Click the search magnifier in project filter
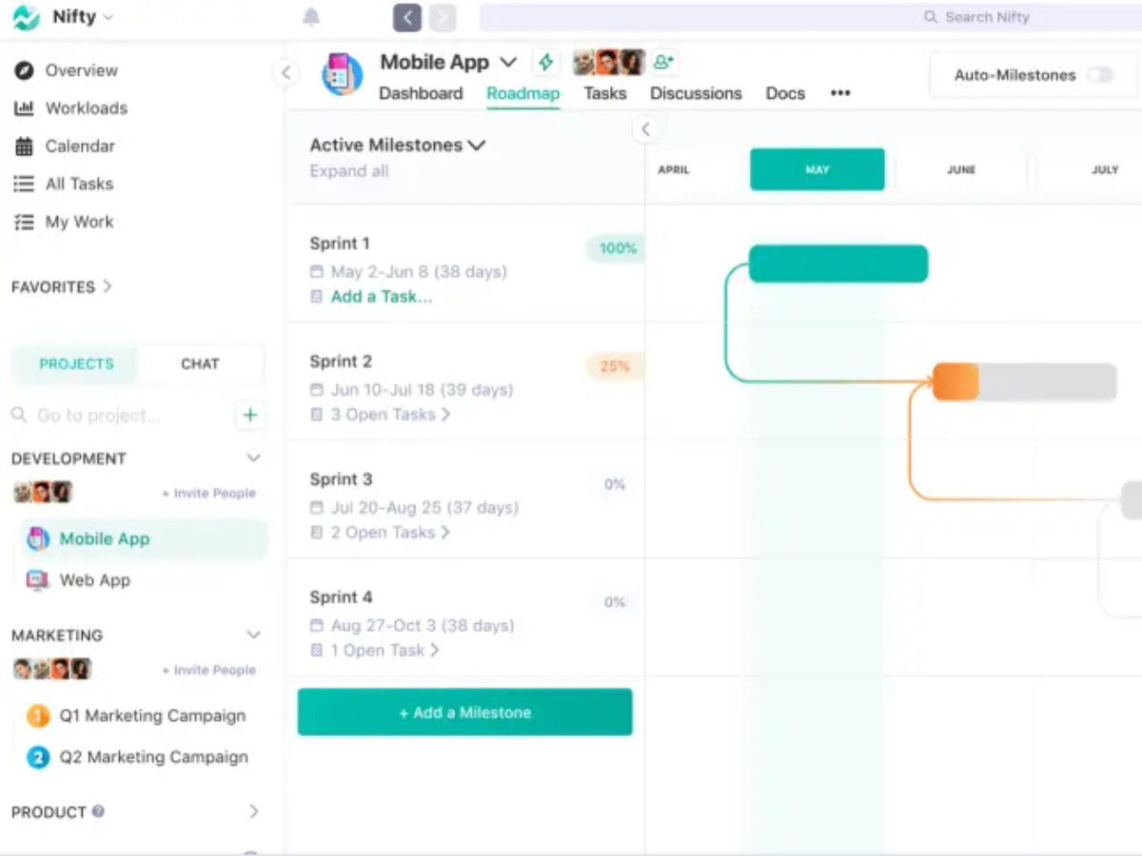This screenshot has height=856, width=1142. coord(18,416)
